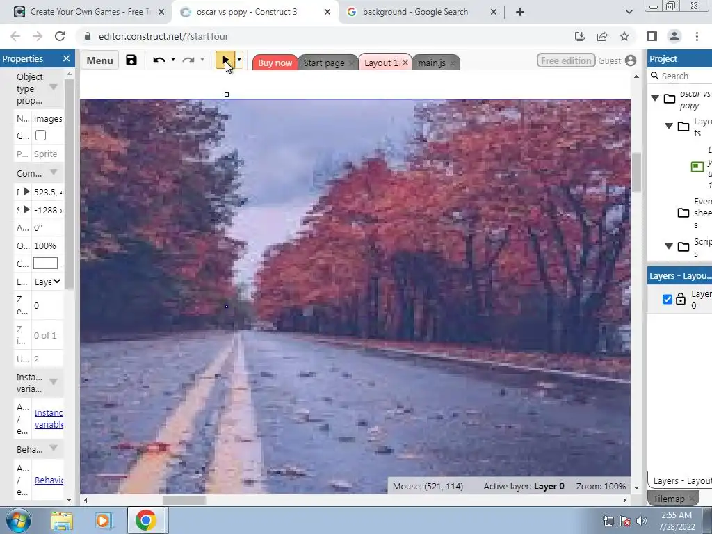This screenshot has width=712, height=534.
Task: Switch to Create Your Own Games browser tab
Action: pos(89,12)
